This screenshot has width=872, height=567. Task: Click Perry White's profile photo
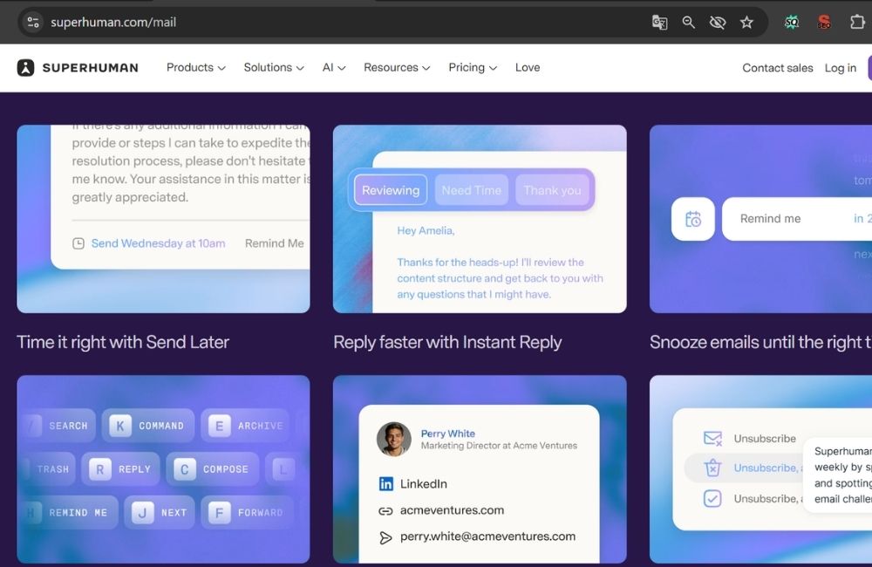394,439
